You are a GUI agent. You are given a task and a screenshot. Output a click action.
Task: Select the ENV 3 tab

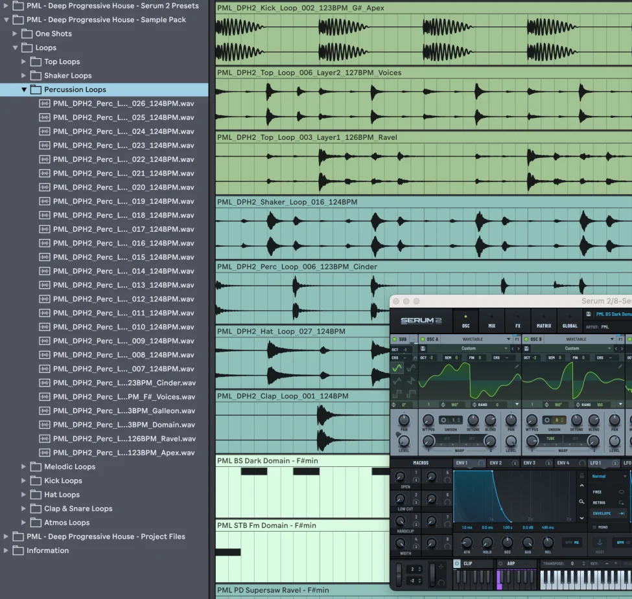coord(537,464)
